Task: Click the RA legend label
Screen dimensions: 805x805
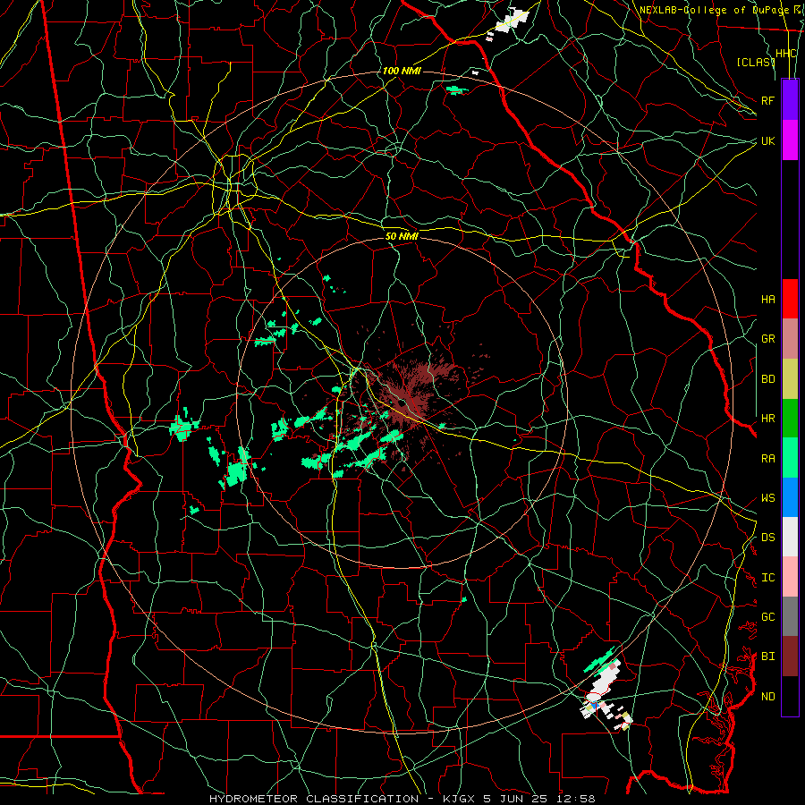Action: [768, 459]
